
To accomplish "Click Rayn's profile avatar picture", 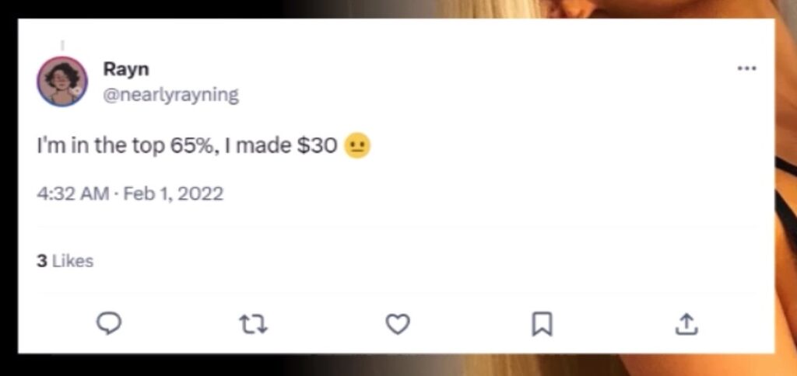I will tap(62, 81).
